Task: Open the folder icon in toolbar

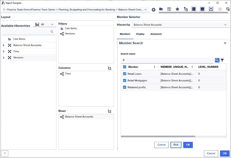Action: (x=161, y=9)
